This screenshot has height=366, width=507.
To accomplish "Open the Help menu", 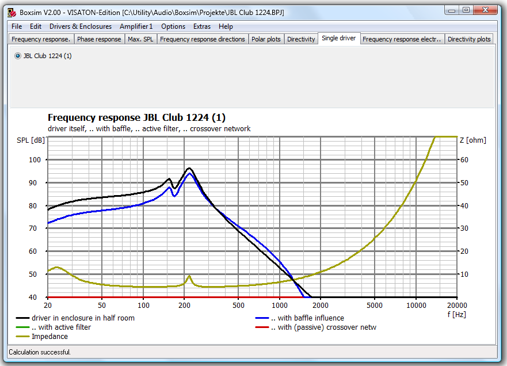I will [x=226, y=26].
